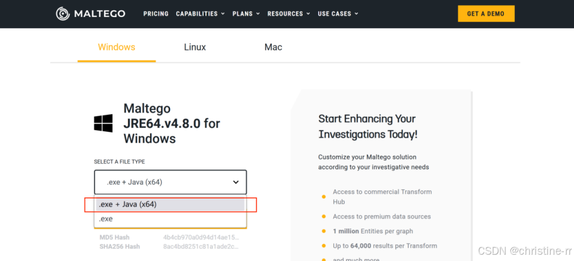Click the yellow bullet beside '1 million Entities per graph'

pos(324,231)
